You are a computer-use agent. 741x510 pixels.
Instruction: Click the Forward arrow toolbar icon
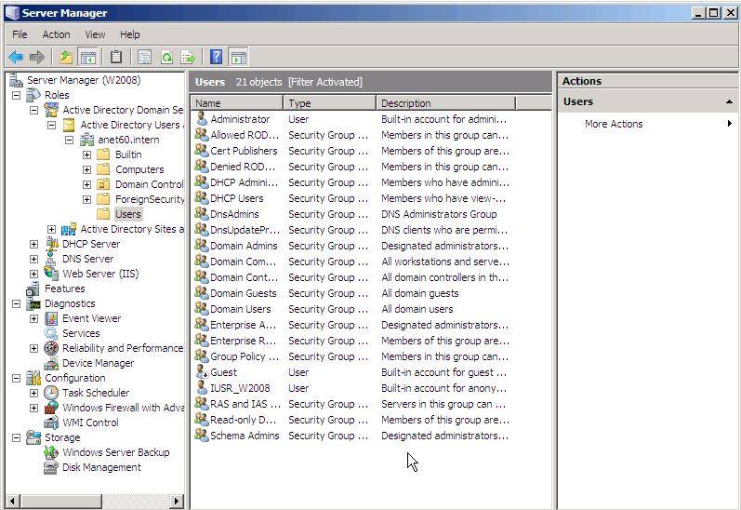pyautogui.click(x=36, y=58)
